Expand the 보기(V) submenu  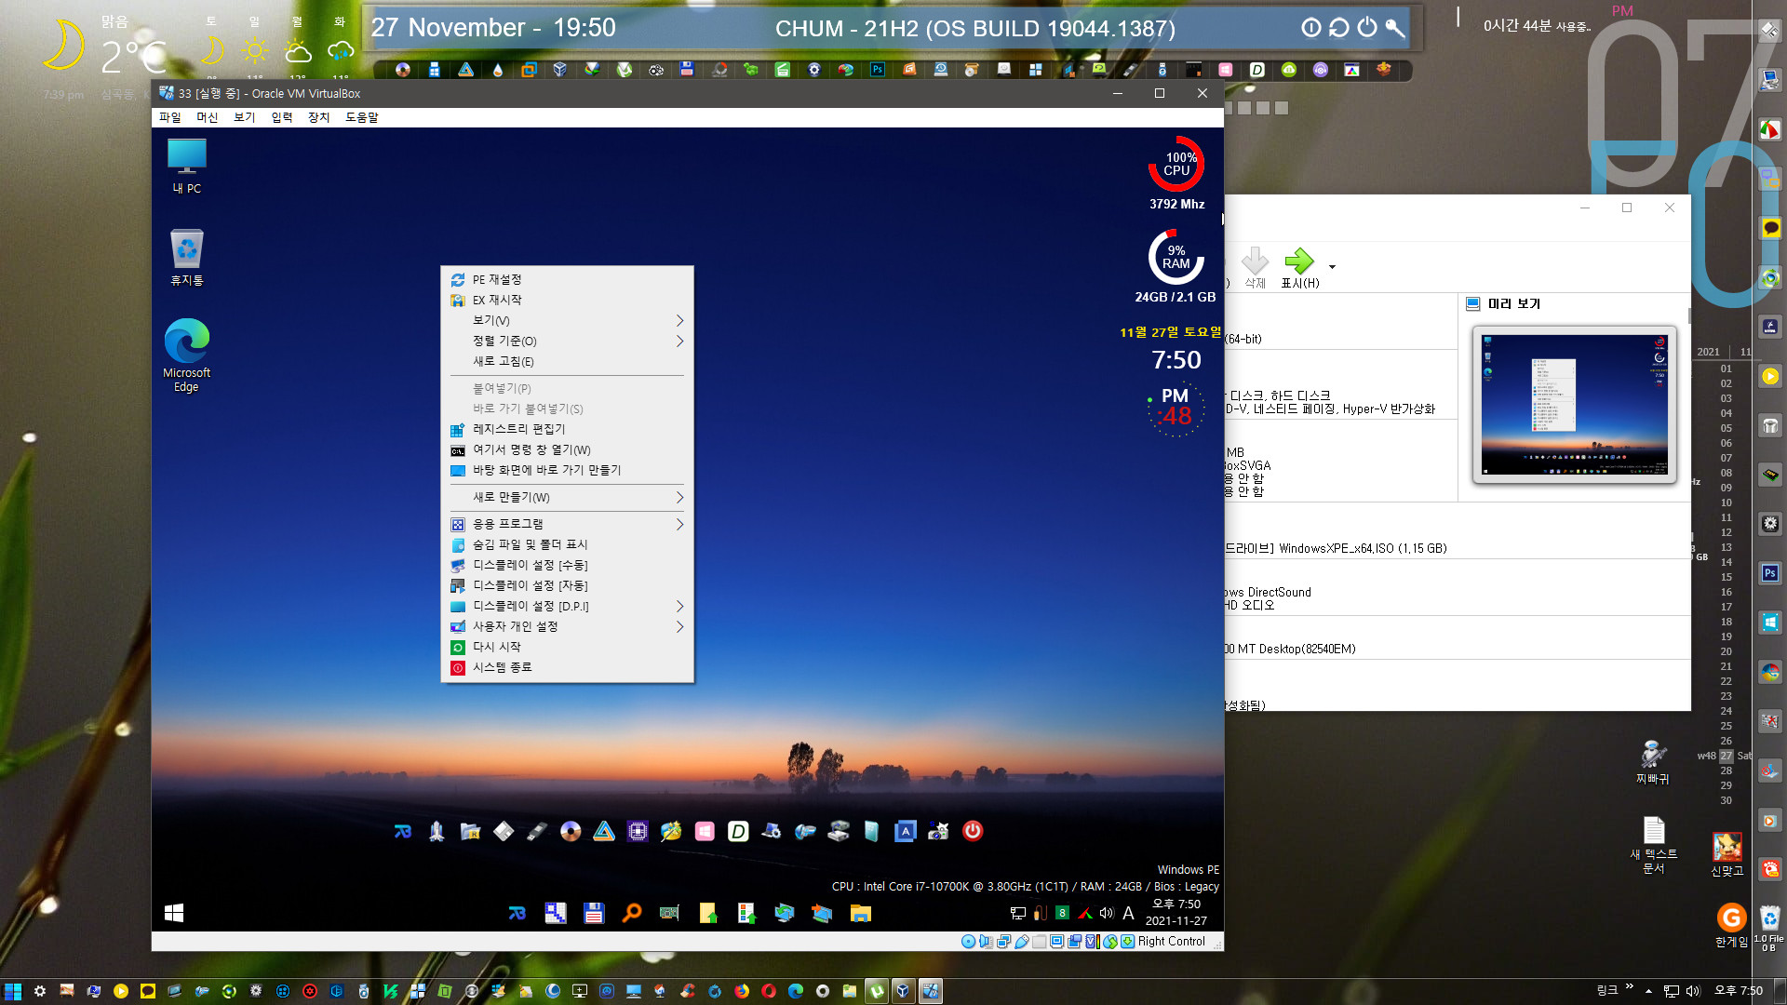(567, 320)
